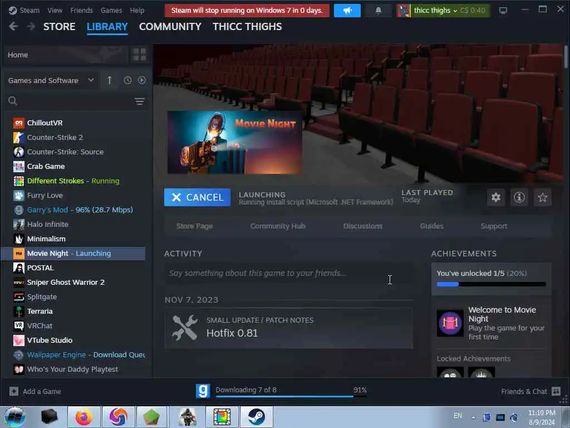Open the Movie Night Store Page link
The height and width of the screenshot is (428, 570).
pyautogui.click(x=194, y=226)
